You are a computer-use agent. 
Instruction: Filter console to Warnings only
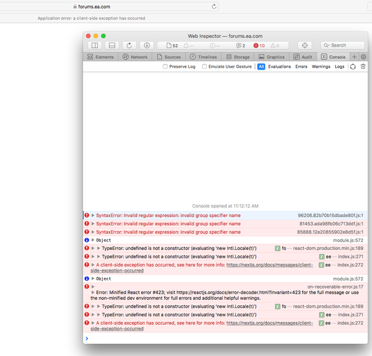321,66
